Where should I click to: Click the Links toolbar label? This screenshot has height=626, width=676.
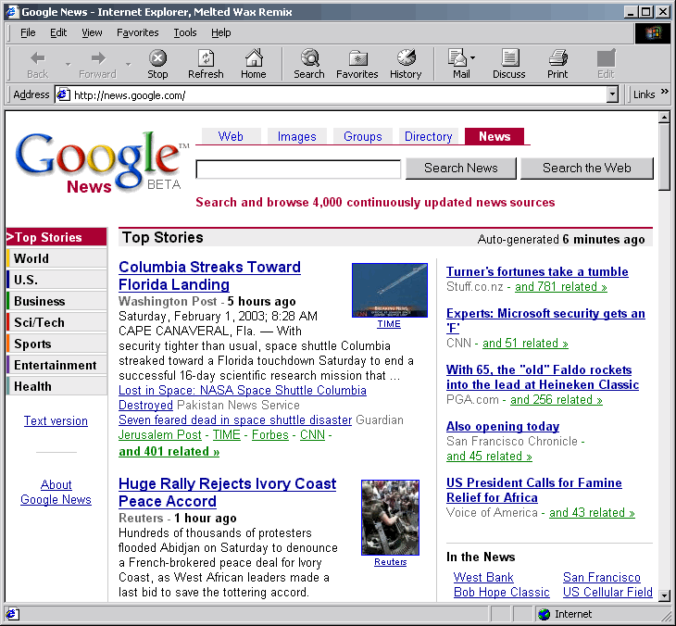pyautogui.click(x=645, y=94)
